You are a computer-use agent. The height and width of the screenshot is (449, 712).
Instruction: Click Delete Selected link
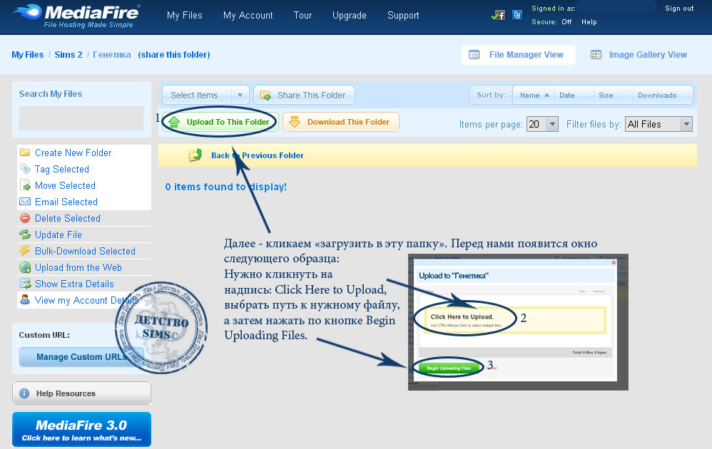tap(68, 218)
